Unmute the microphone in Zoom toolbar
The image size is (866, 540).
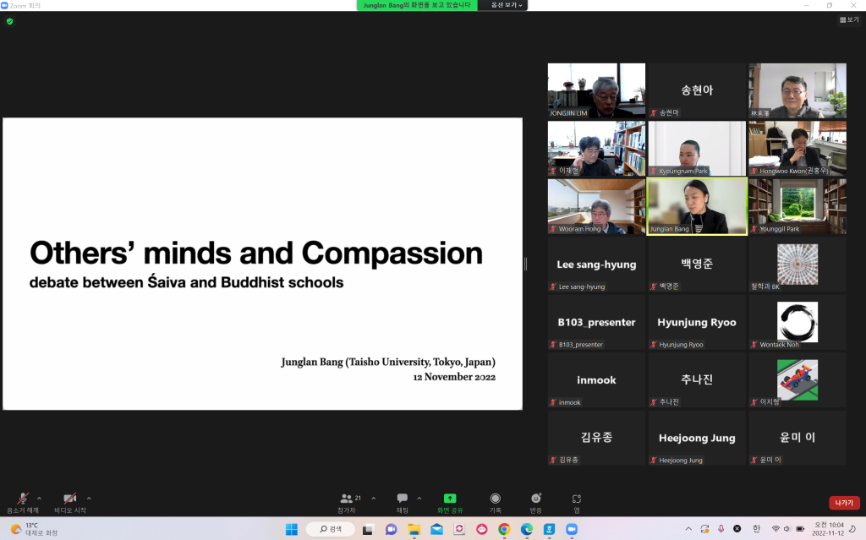[23, 499]
